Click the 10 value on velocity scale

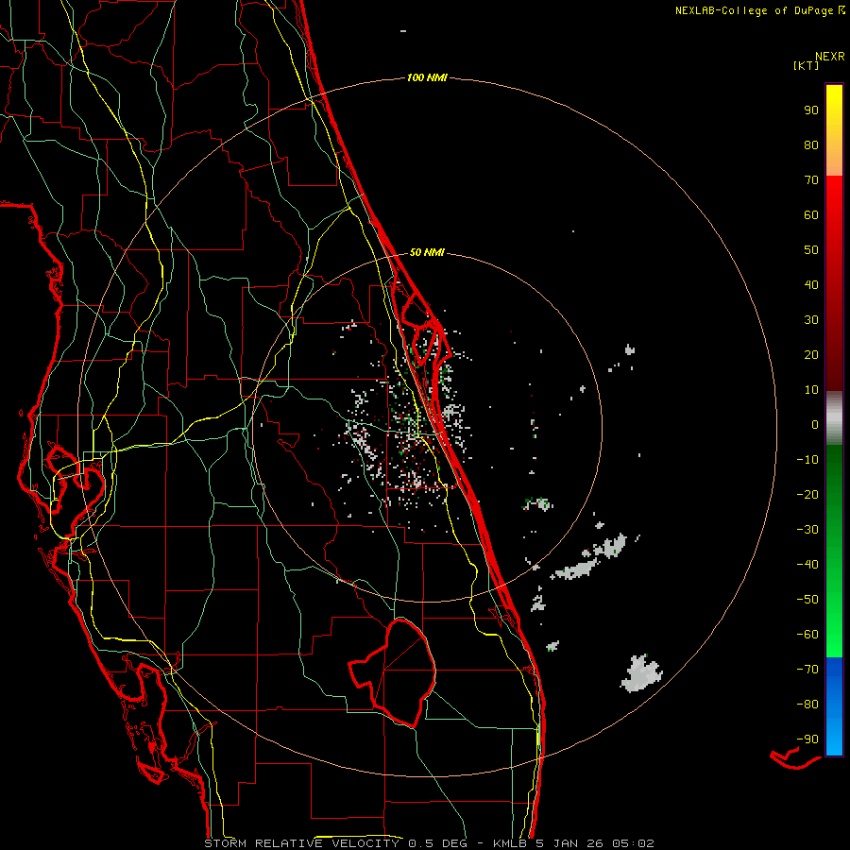click(811, 390)
